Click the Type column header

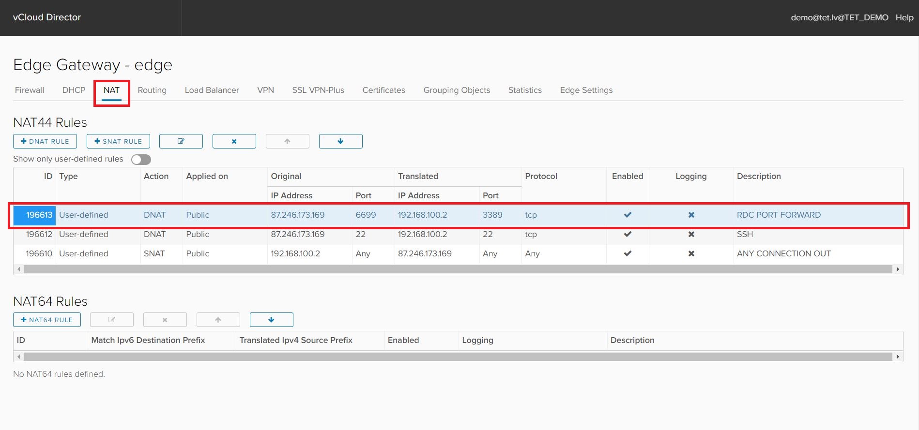(x=68, y=176)
